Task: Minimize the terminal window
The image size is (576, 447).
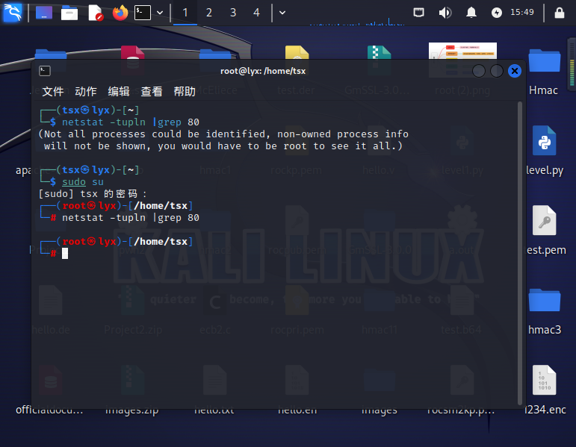Action: pyautogui.click(x=479, y=71)
